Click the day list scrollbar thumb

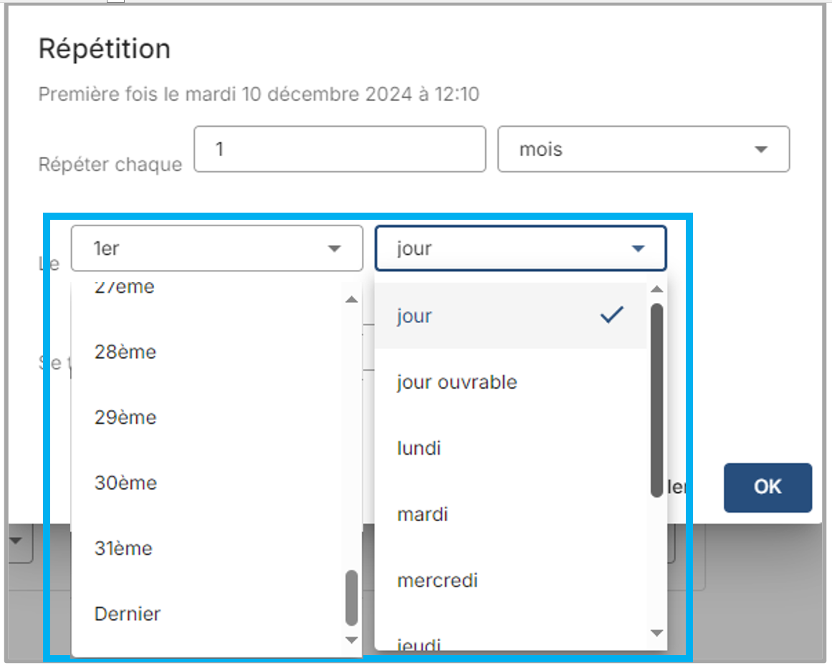pos(656,400)
